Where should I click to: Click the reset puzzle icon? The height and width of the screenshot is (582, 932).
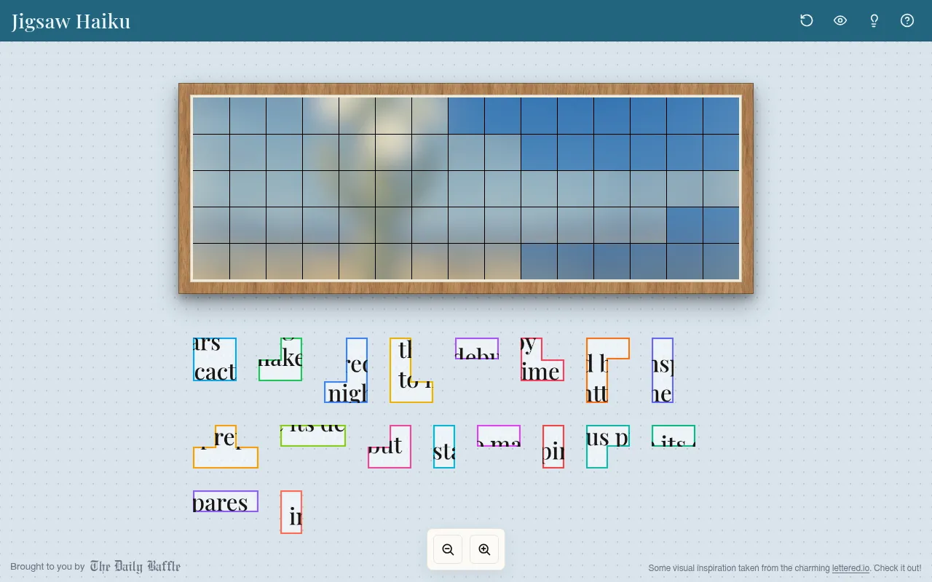(x=806, y=20)
